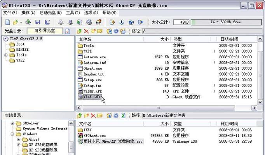This screenshot has height=155, width=265.
Task: Click Extract icon in disc pane toolbar
Action: coord(109,31)
